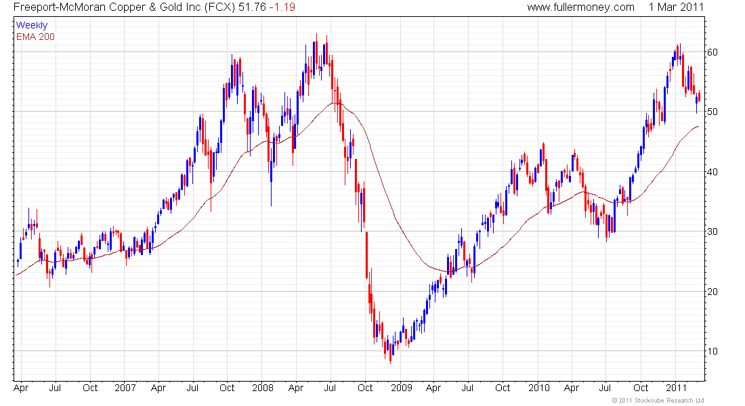The image size is (745, 406).
Task: Click the 50 price axis label
Action: 712,112
